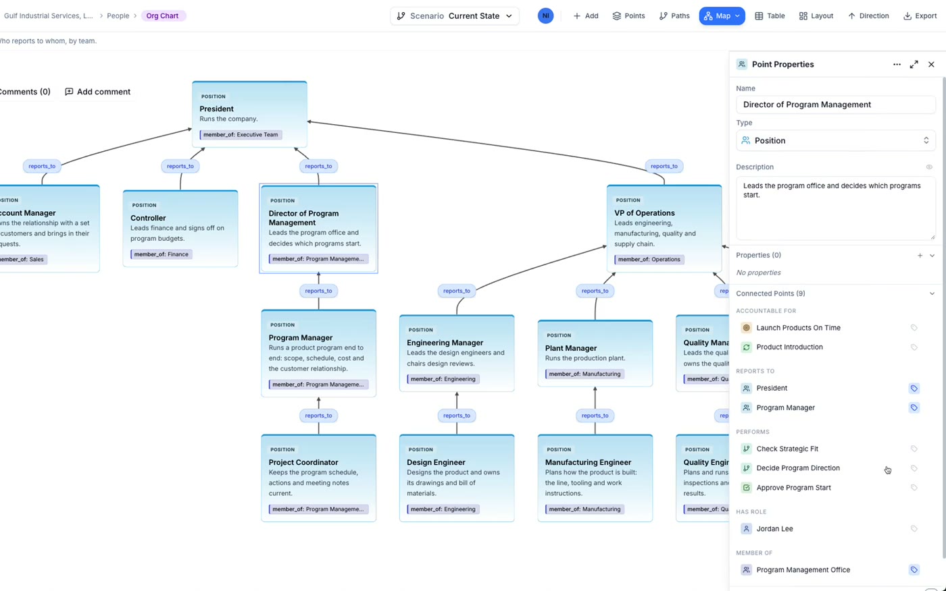Toggle the tag icon beside Product Introduction
946x591 pixels.
coord(914,347)
